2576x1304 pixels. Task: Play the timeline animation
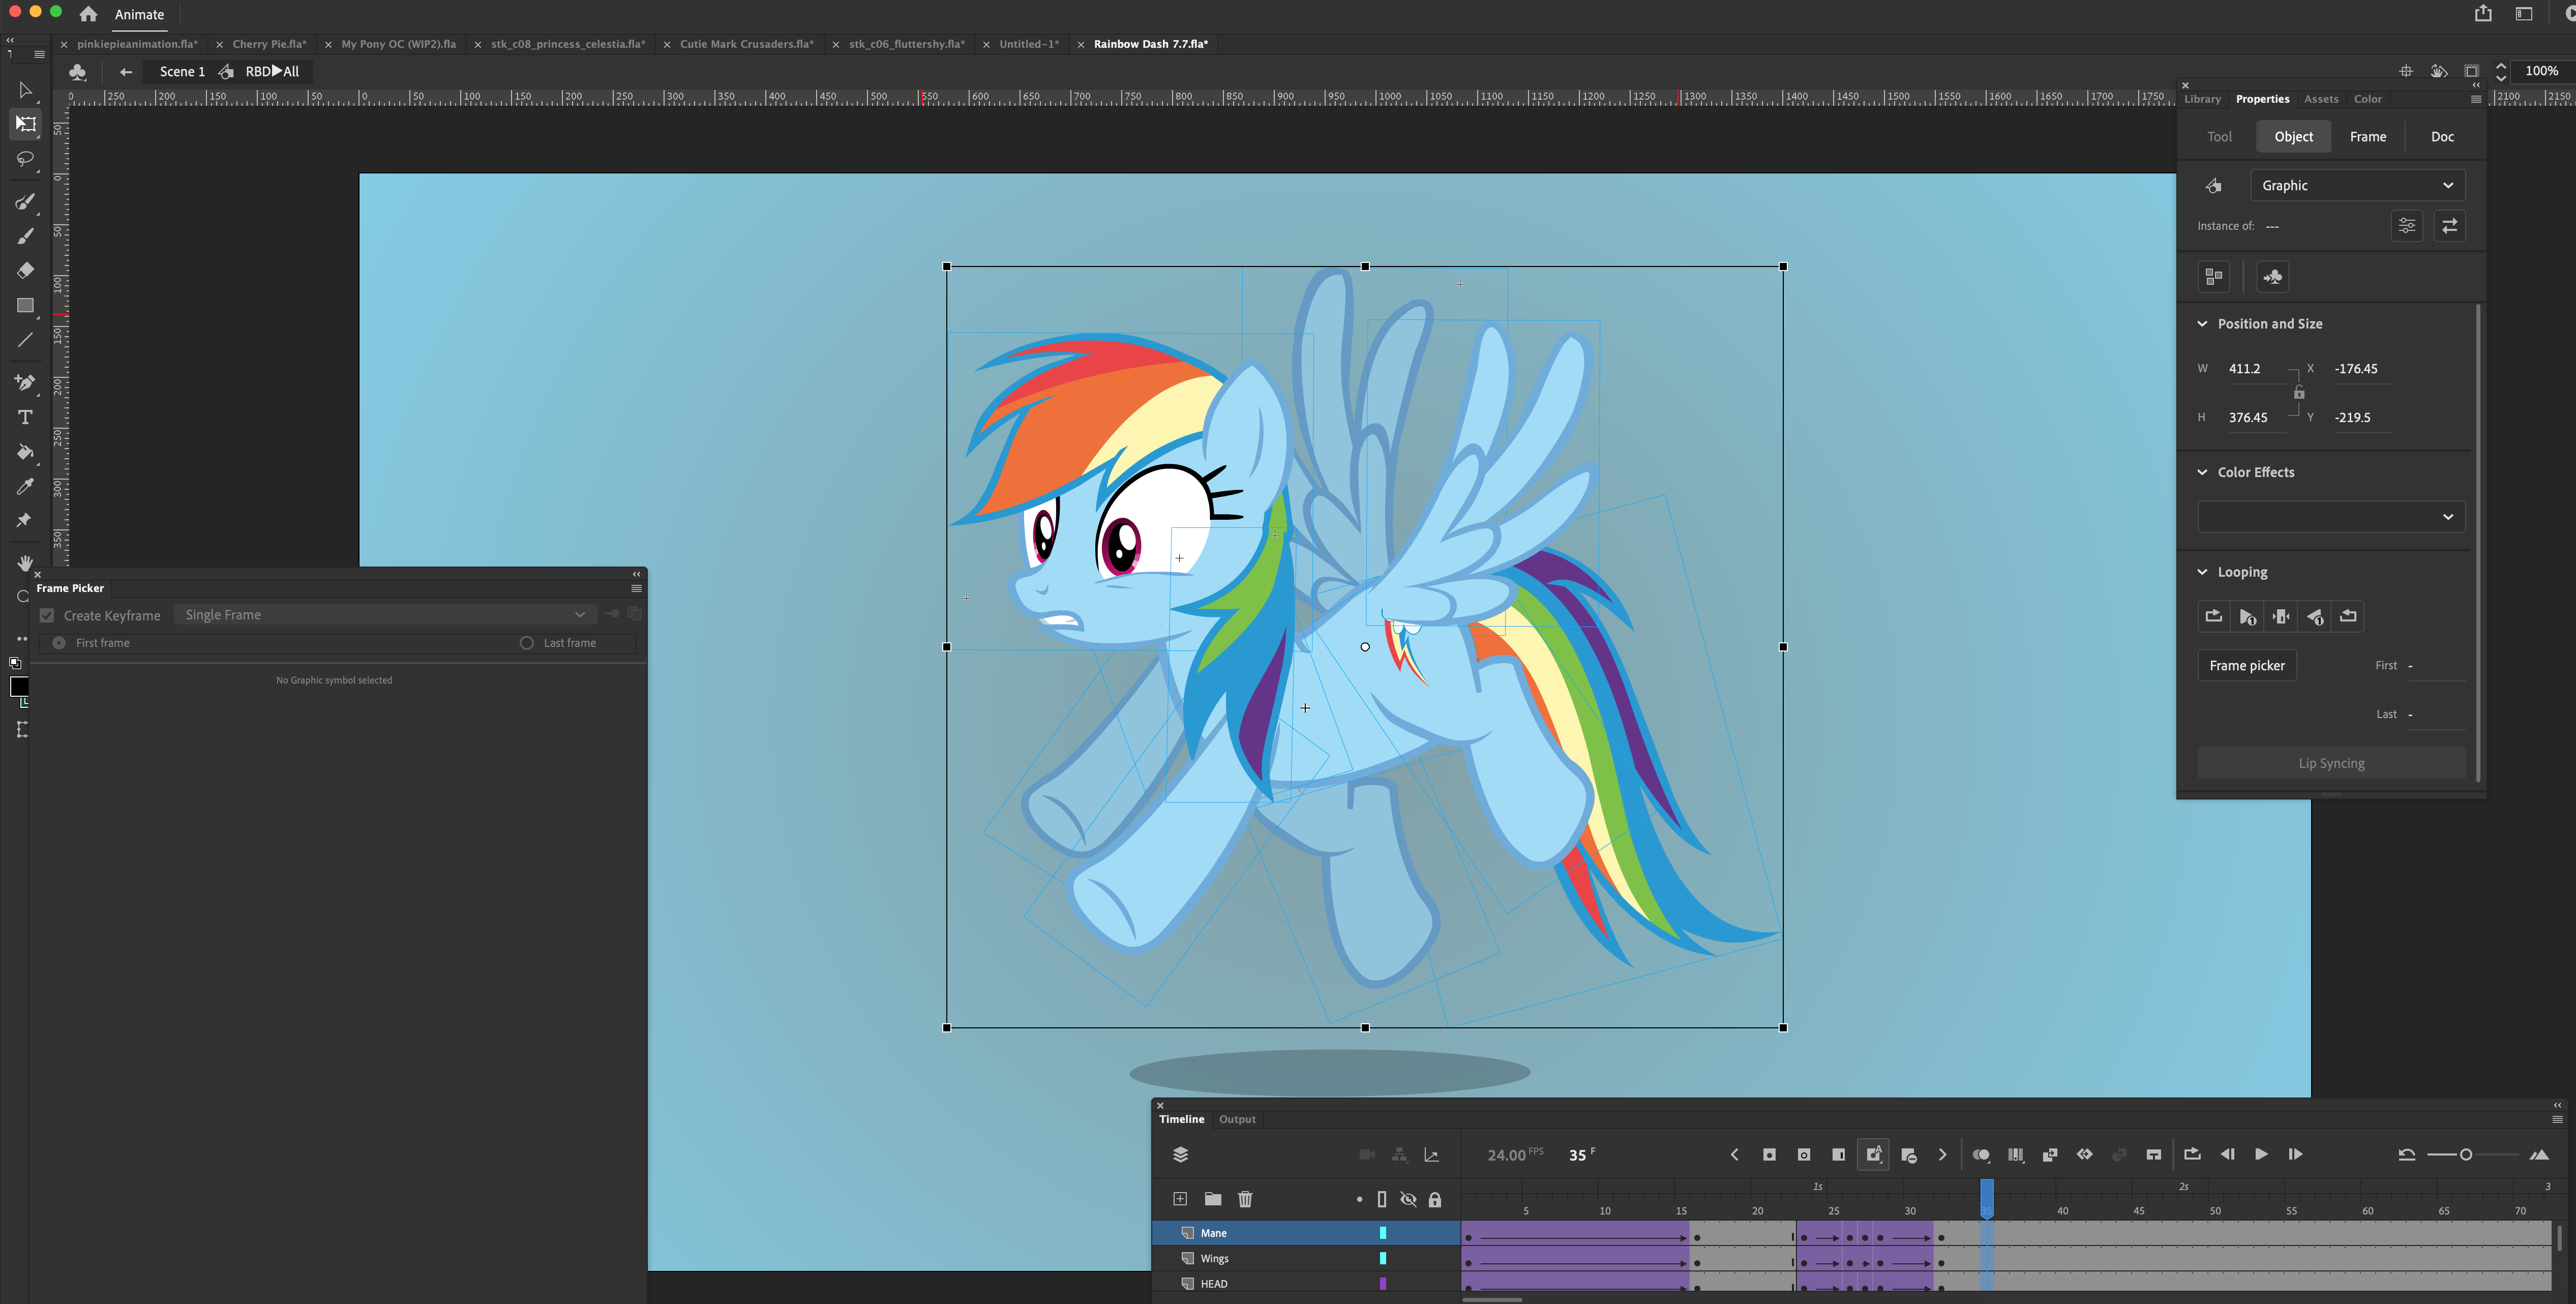point(2261,1154)
